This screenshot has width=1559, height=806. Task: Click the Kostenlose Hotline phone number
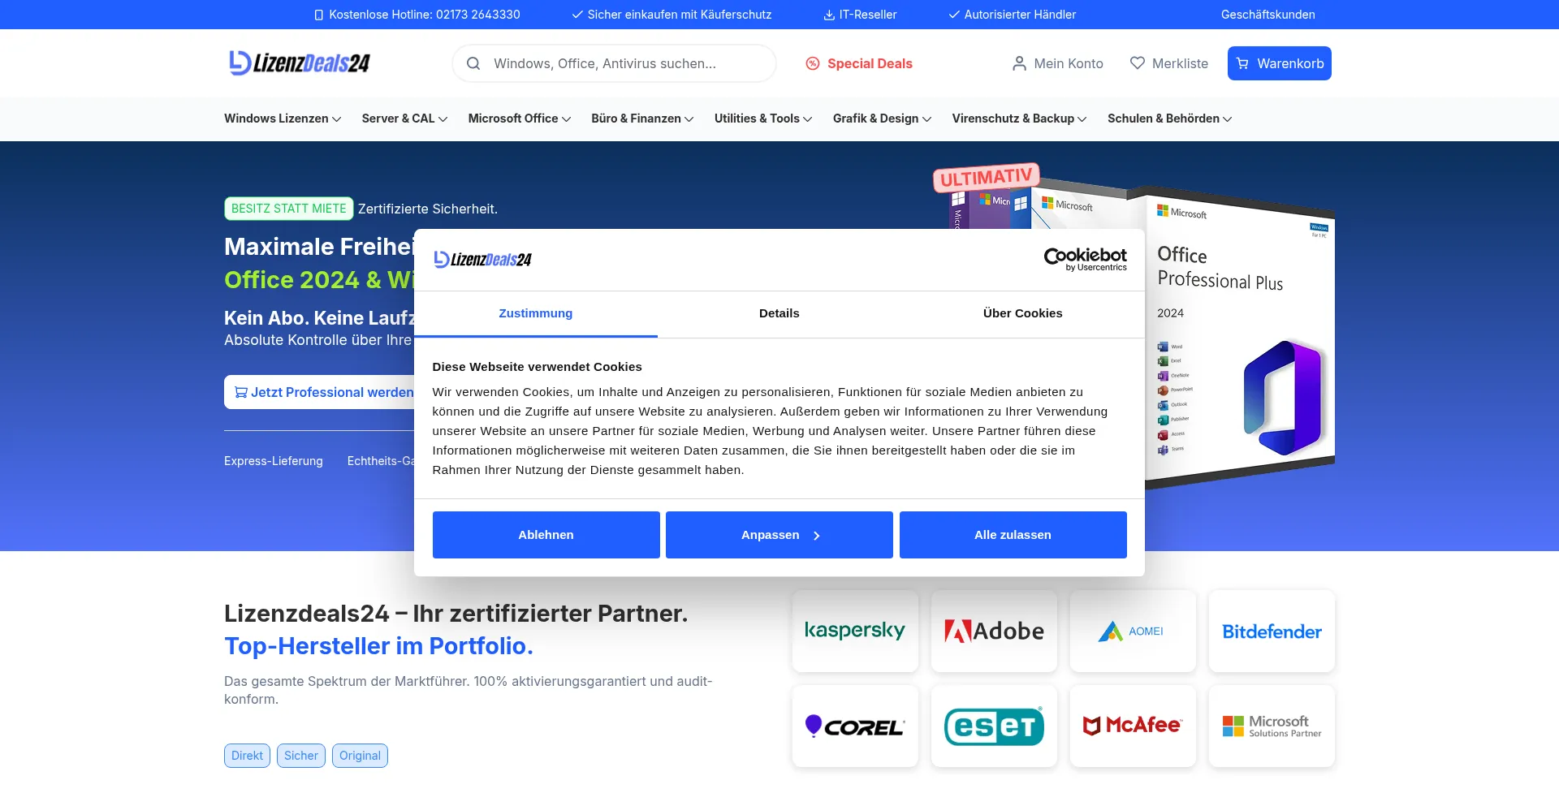pyautogui.click(x=478, y=15)
